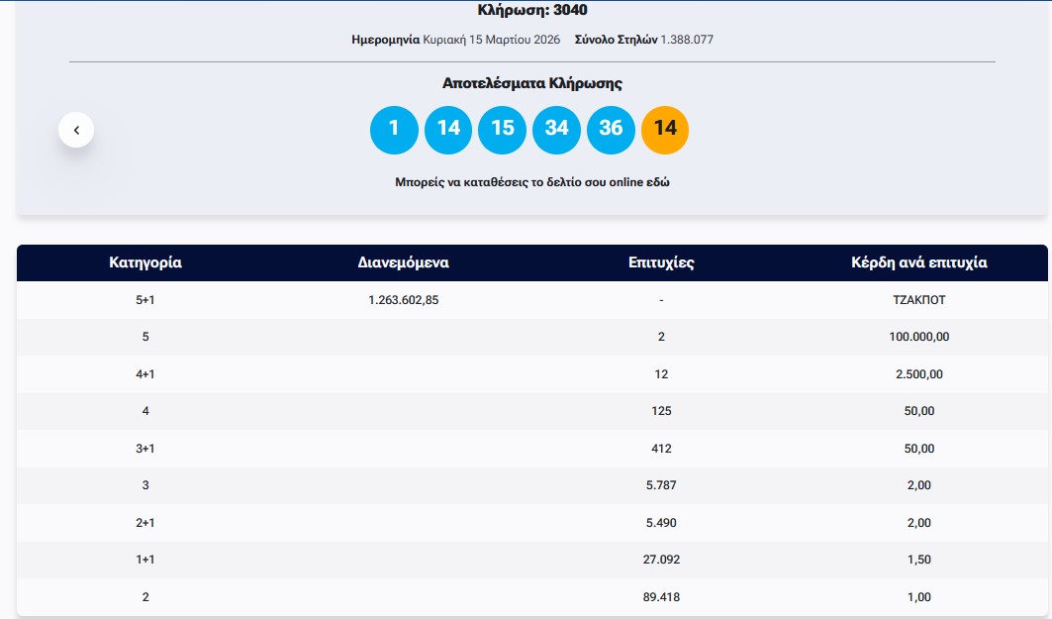
Task: Click the 1.263.602,85 distributed amount
Action: click(403, 300)
